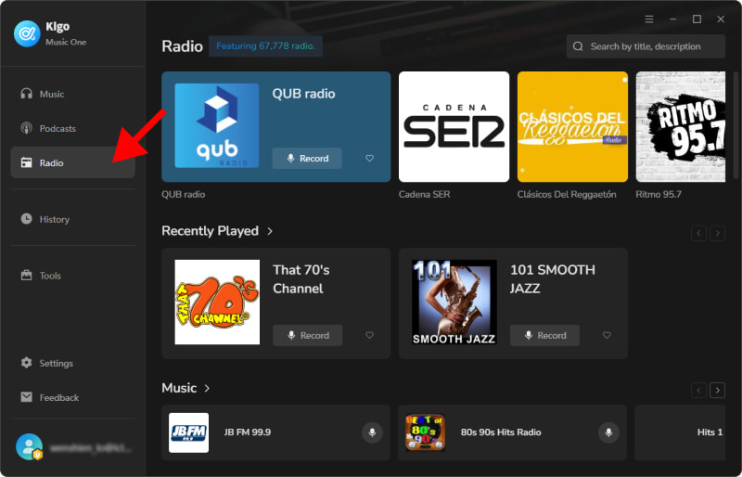Go to previous Recently Played page arrow
The width and height of the screenshot is (742, 477).
tap(699, 233)
